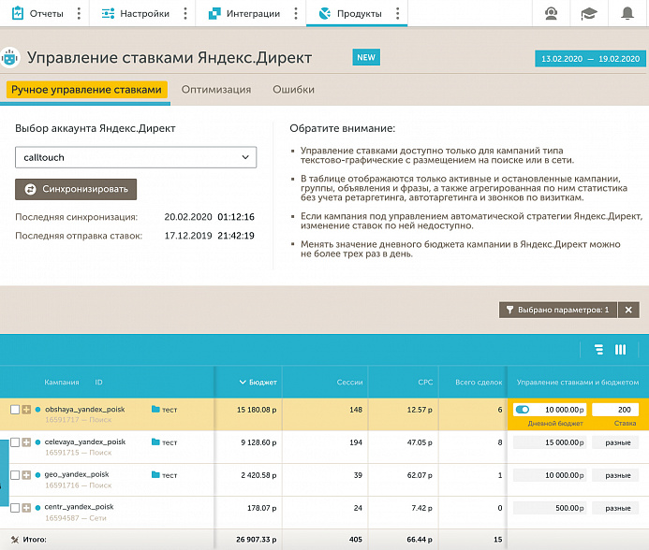Click the 500.00 р budget of centr row
The height and width of the screenshot is (550, 649).
pos(549,508)
